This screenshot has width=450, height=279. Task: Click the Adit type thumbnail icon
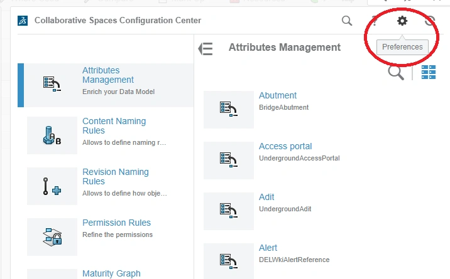229,211
